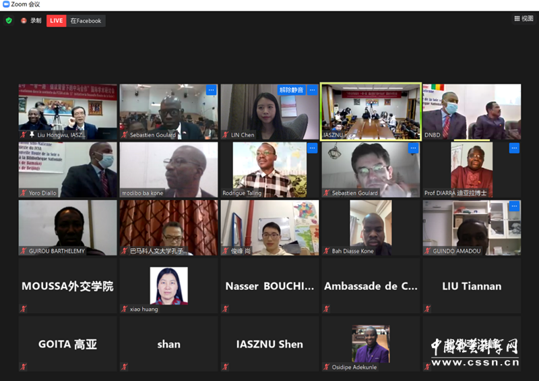539x381 pixels.
Task: Open the 视图 view layout menu
Action: pyautogui.click(x=524, y=19)
